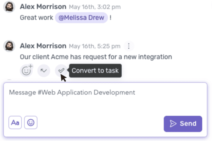Screen dimensions: 212x141
Task: Open the emoji picker in the composer
Action: click(x=31, y=122)
